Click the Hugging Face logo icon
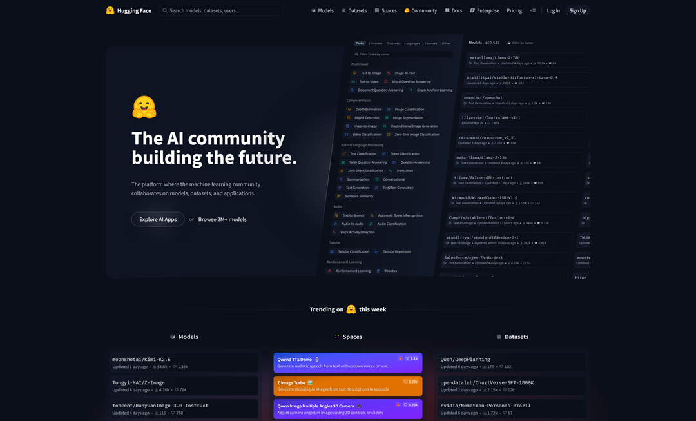Viewport: 696px width, 421px height. coord(110,10)
